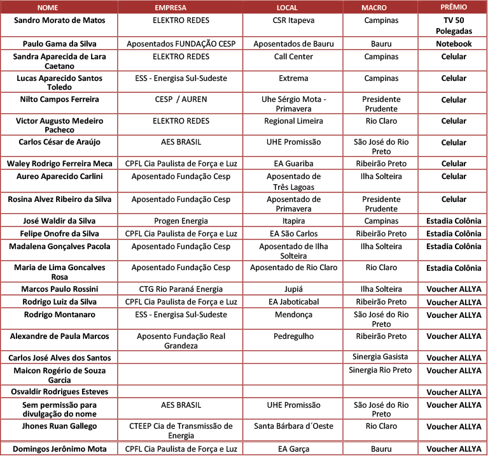Click the Regional Limeira location cell

pos(293,121)
